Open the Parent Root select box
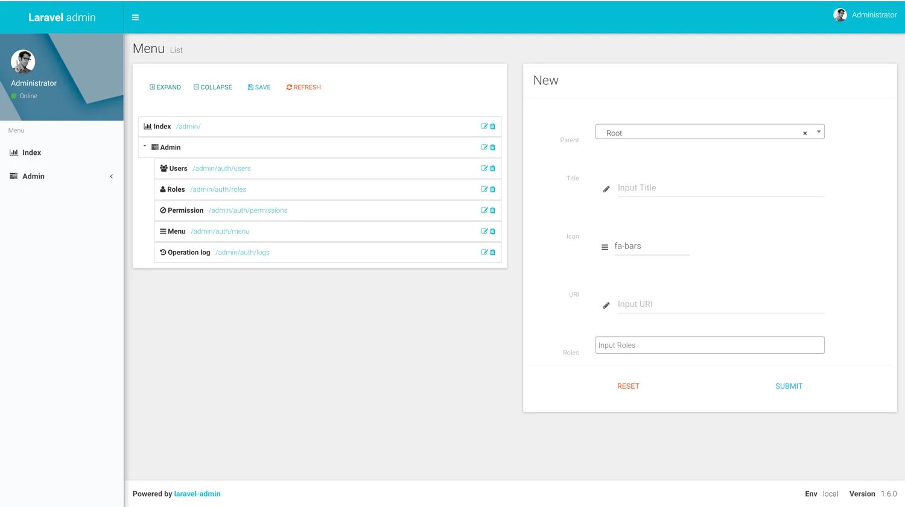Screen dimensions: 905x507 710,132
